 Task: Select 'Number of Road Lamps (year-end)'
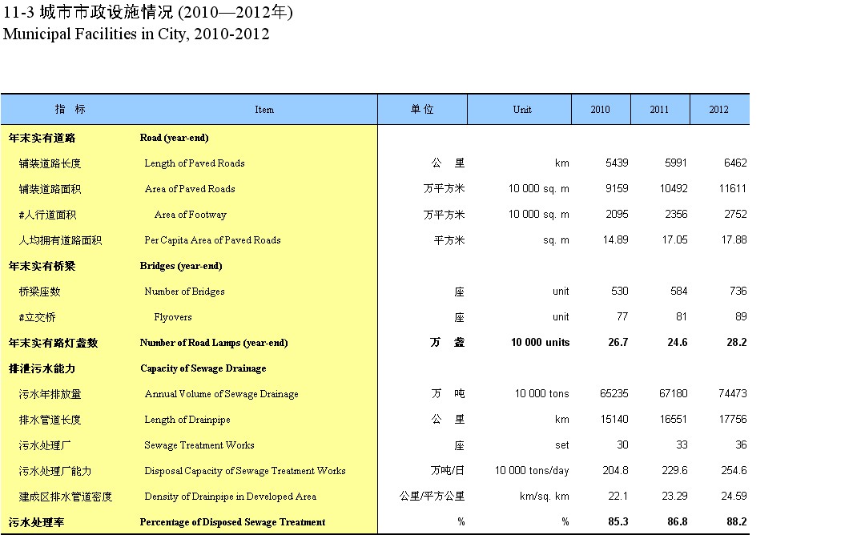pos(214,343)
